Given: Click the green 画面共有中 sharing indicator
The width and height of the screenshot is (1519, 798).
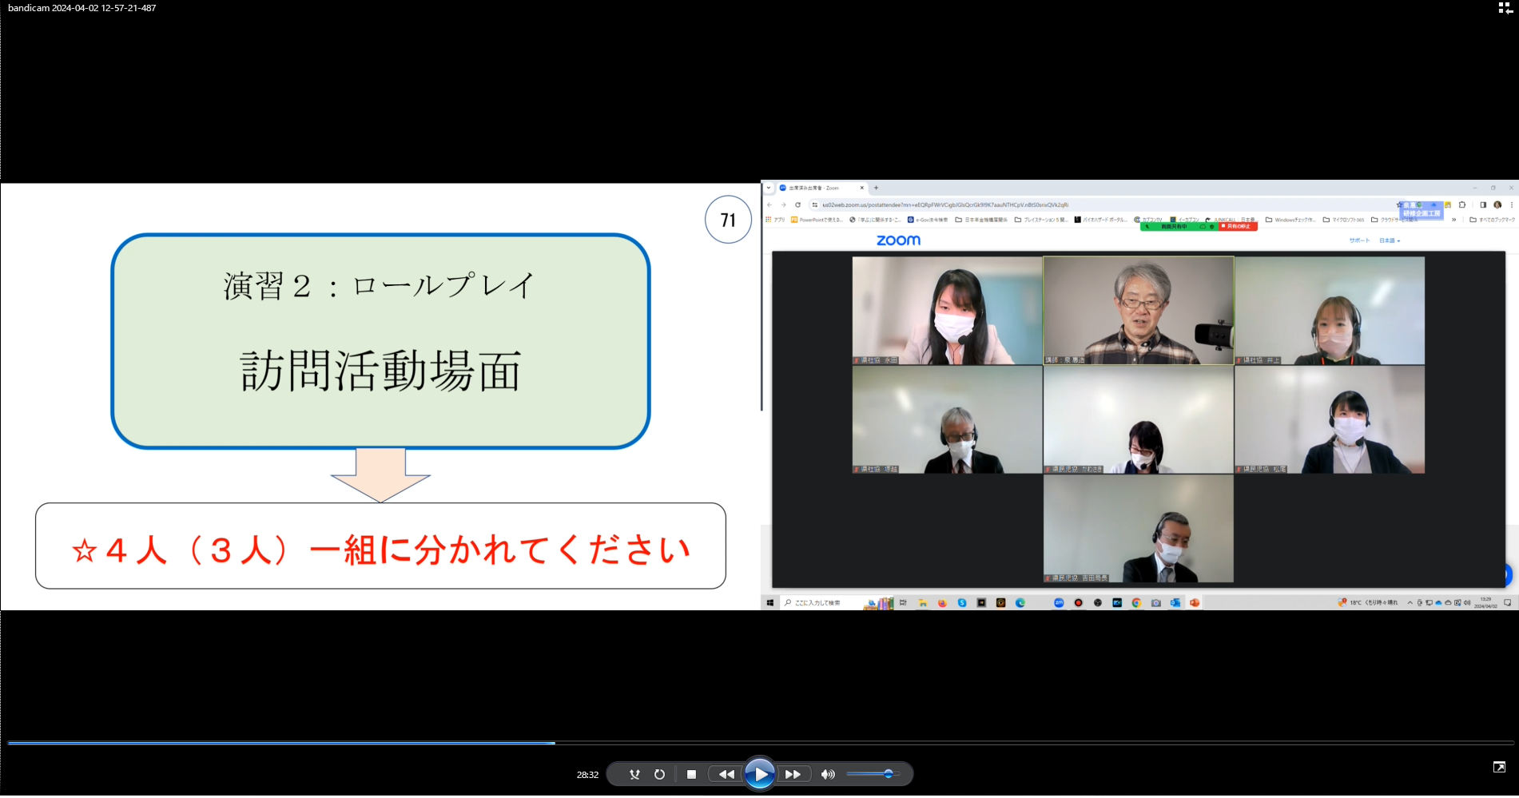Looking at the screenshot, I should click(1179, 226).
